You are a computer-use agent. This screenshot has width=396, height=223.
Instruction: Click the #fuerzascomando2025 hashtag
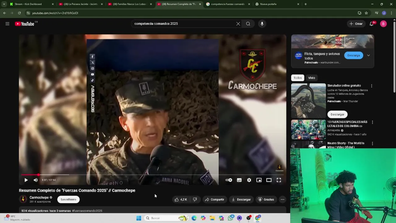[87, 211]
